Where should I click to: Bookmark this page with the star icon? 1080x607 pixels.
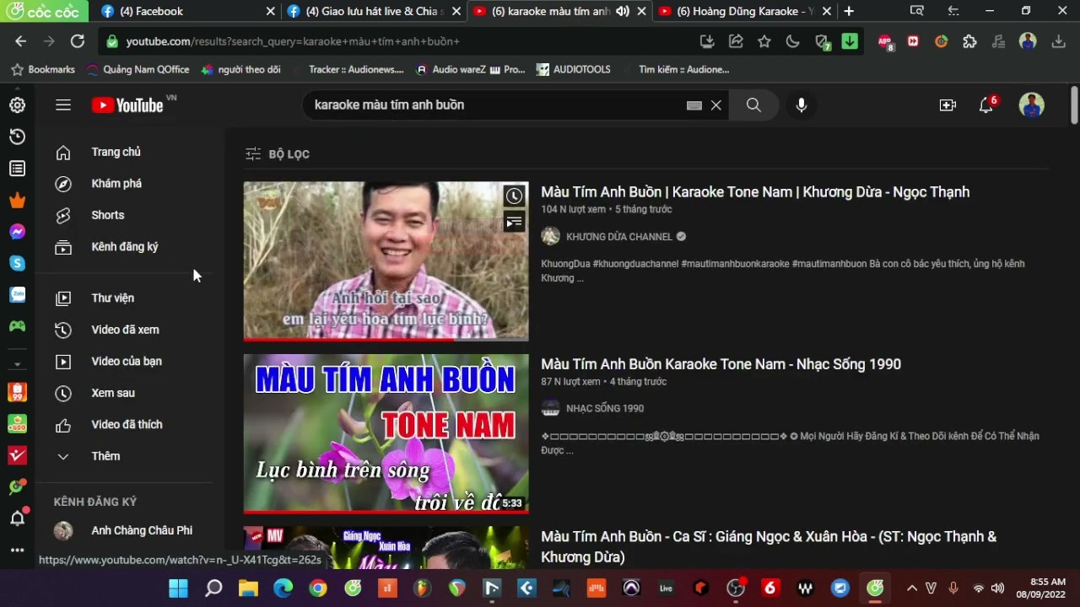764,41
